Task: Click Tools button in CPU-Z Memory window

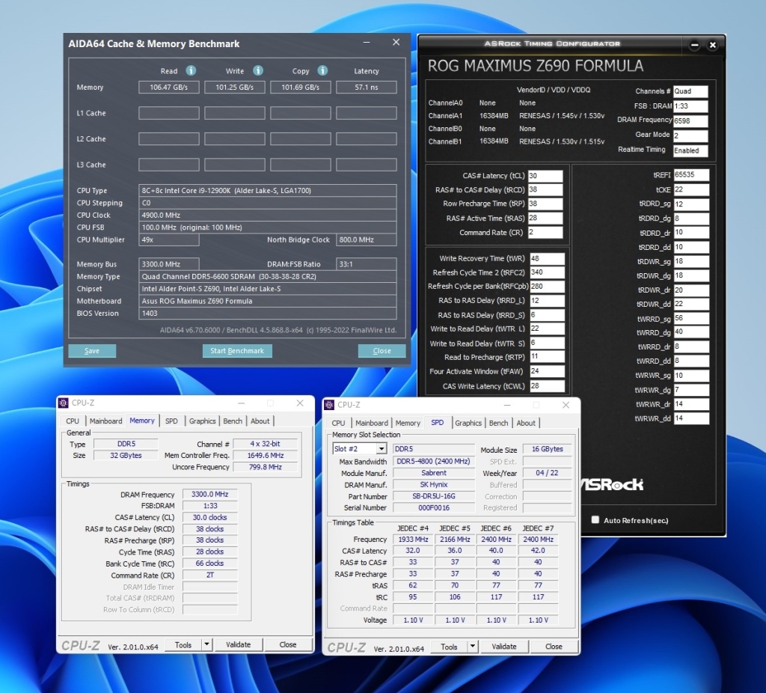Action: 183,644
